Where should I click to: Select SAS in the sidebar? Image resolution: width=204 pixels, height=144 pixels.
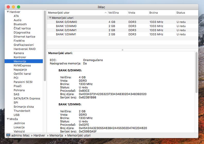point(17,94)
